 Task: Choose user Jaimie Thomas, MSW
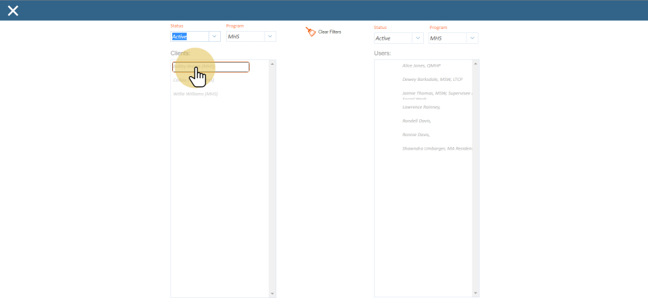(435, 93)
